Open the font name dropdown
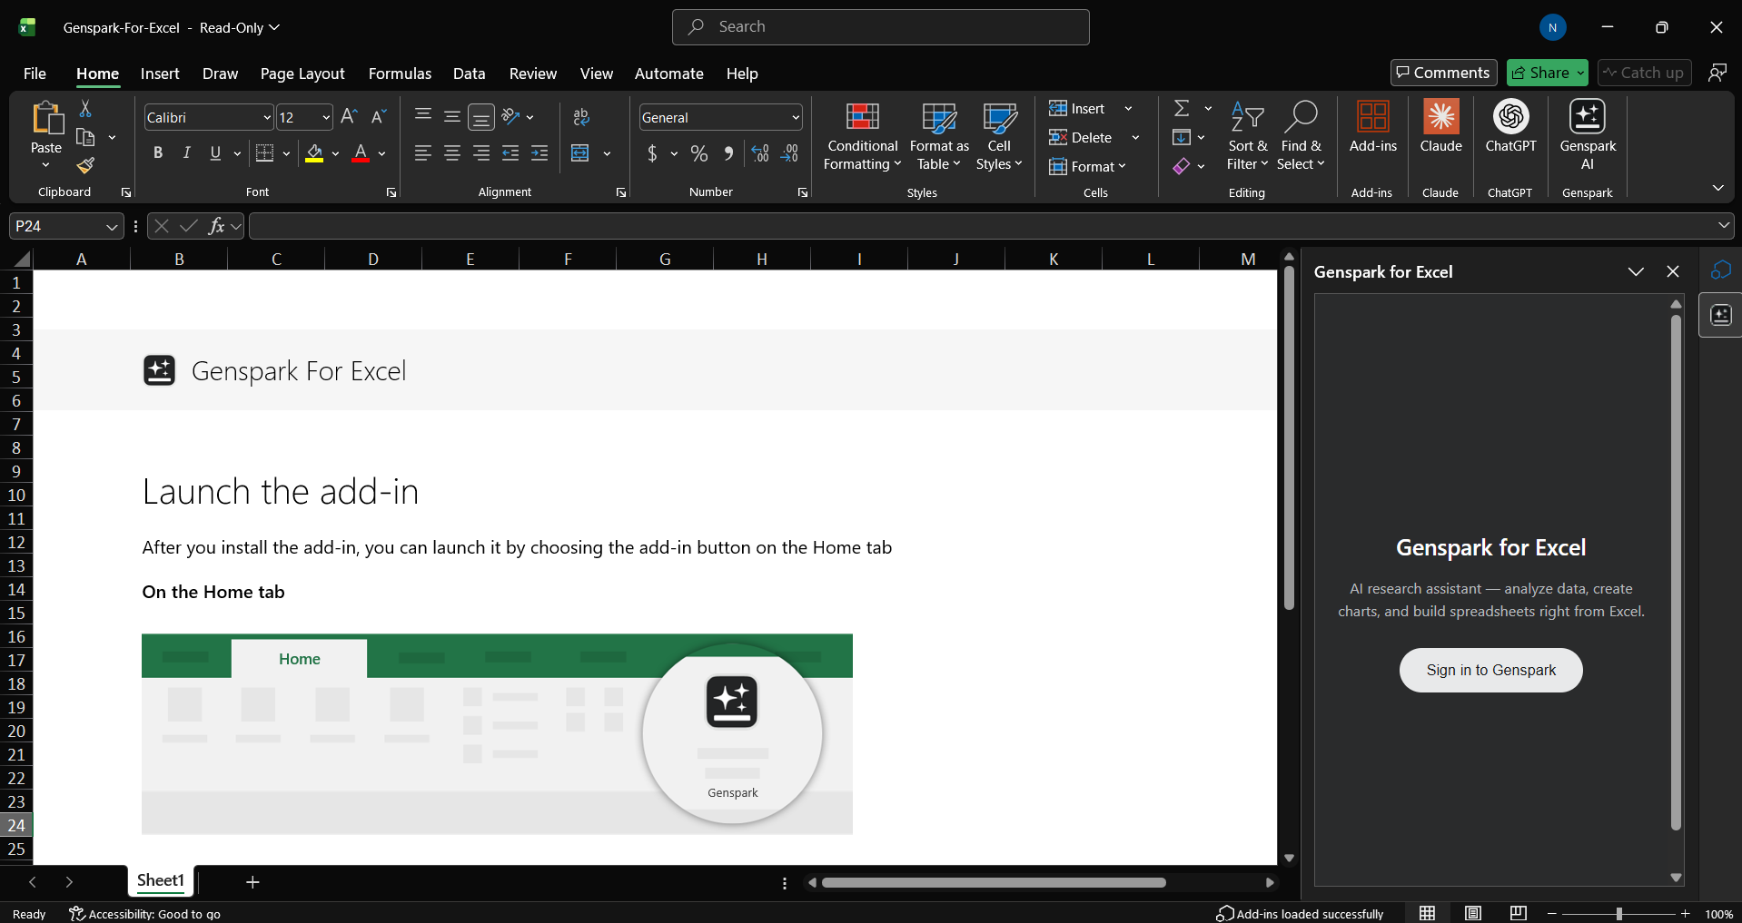The height and width of the screenshot is (923, 1742). tap(267, 117)
